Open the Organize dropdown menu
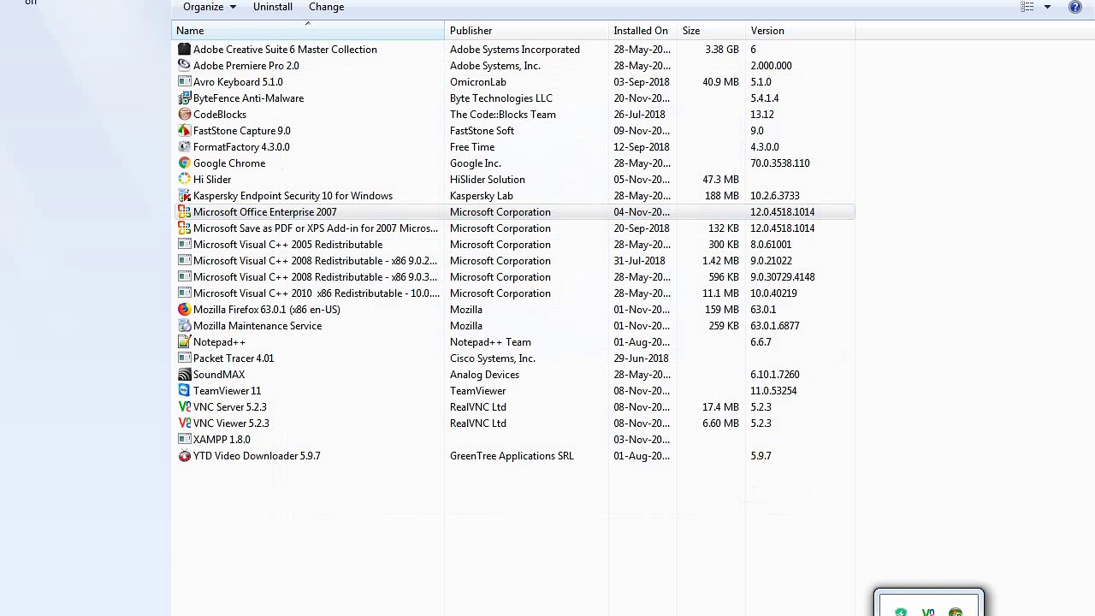 [x=210, y=7]
